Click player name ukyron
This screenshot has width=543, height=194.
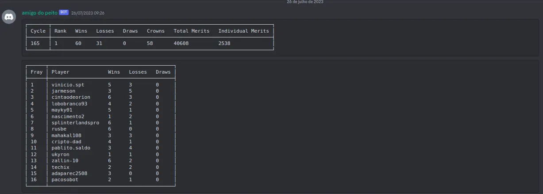[60, 154]
